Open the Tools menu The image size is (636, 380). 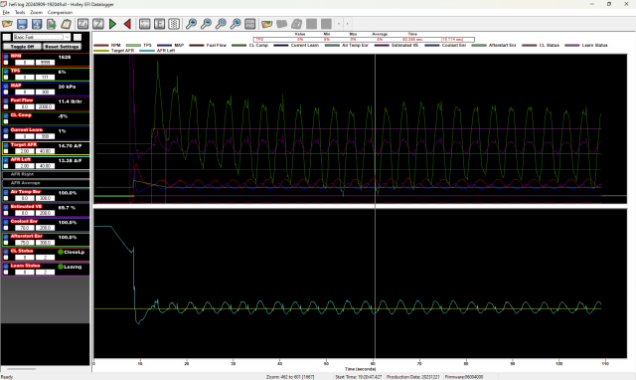click(x=20, y=12)
